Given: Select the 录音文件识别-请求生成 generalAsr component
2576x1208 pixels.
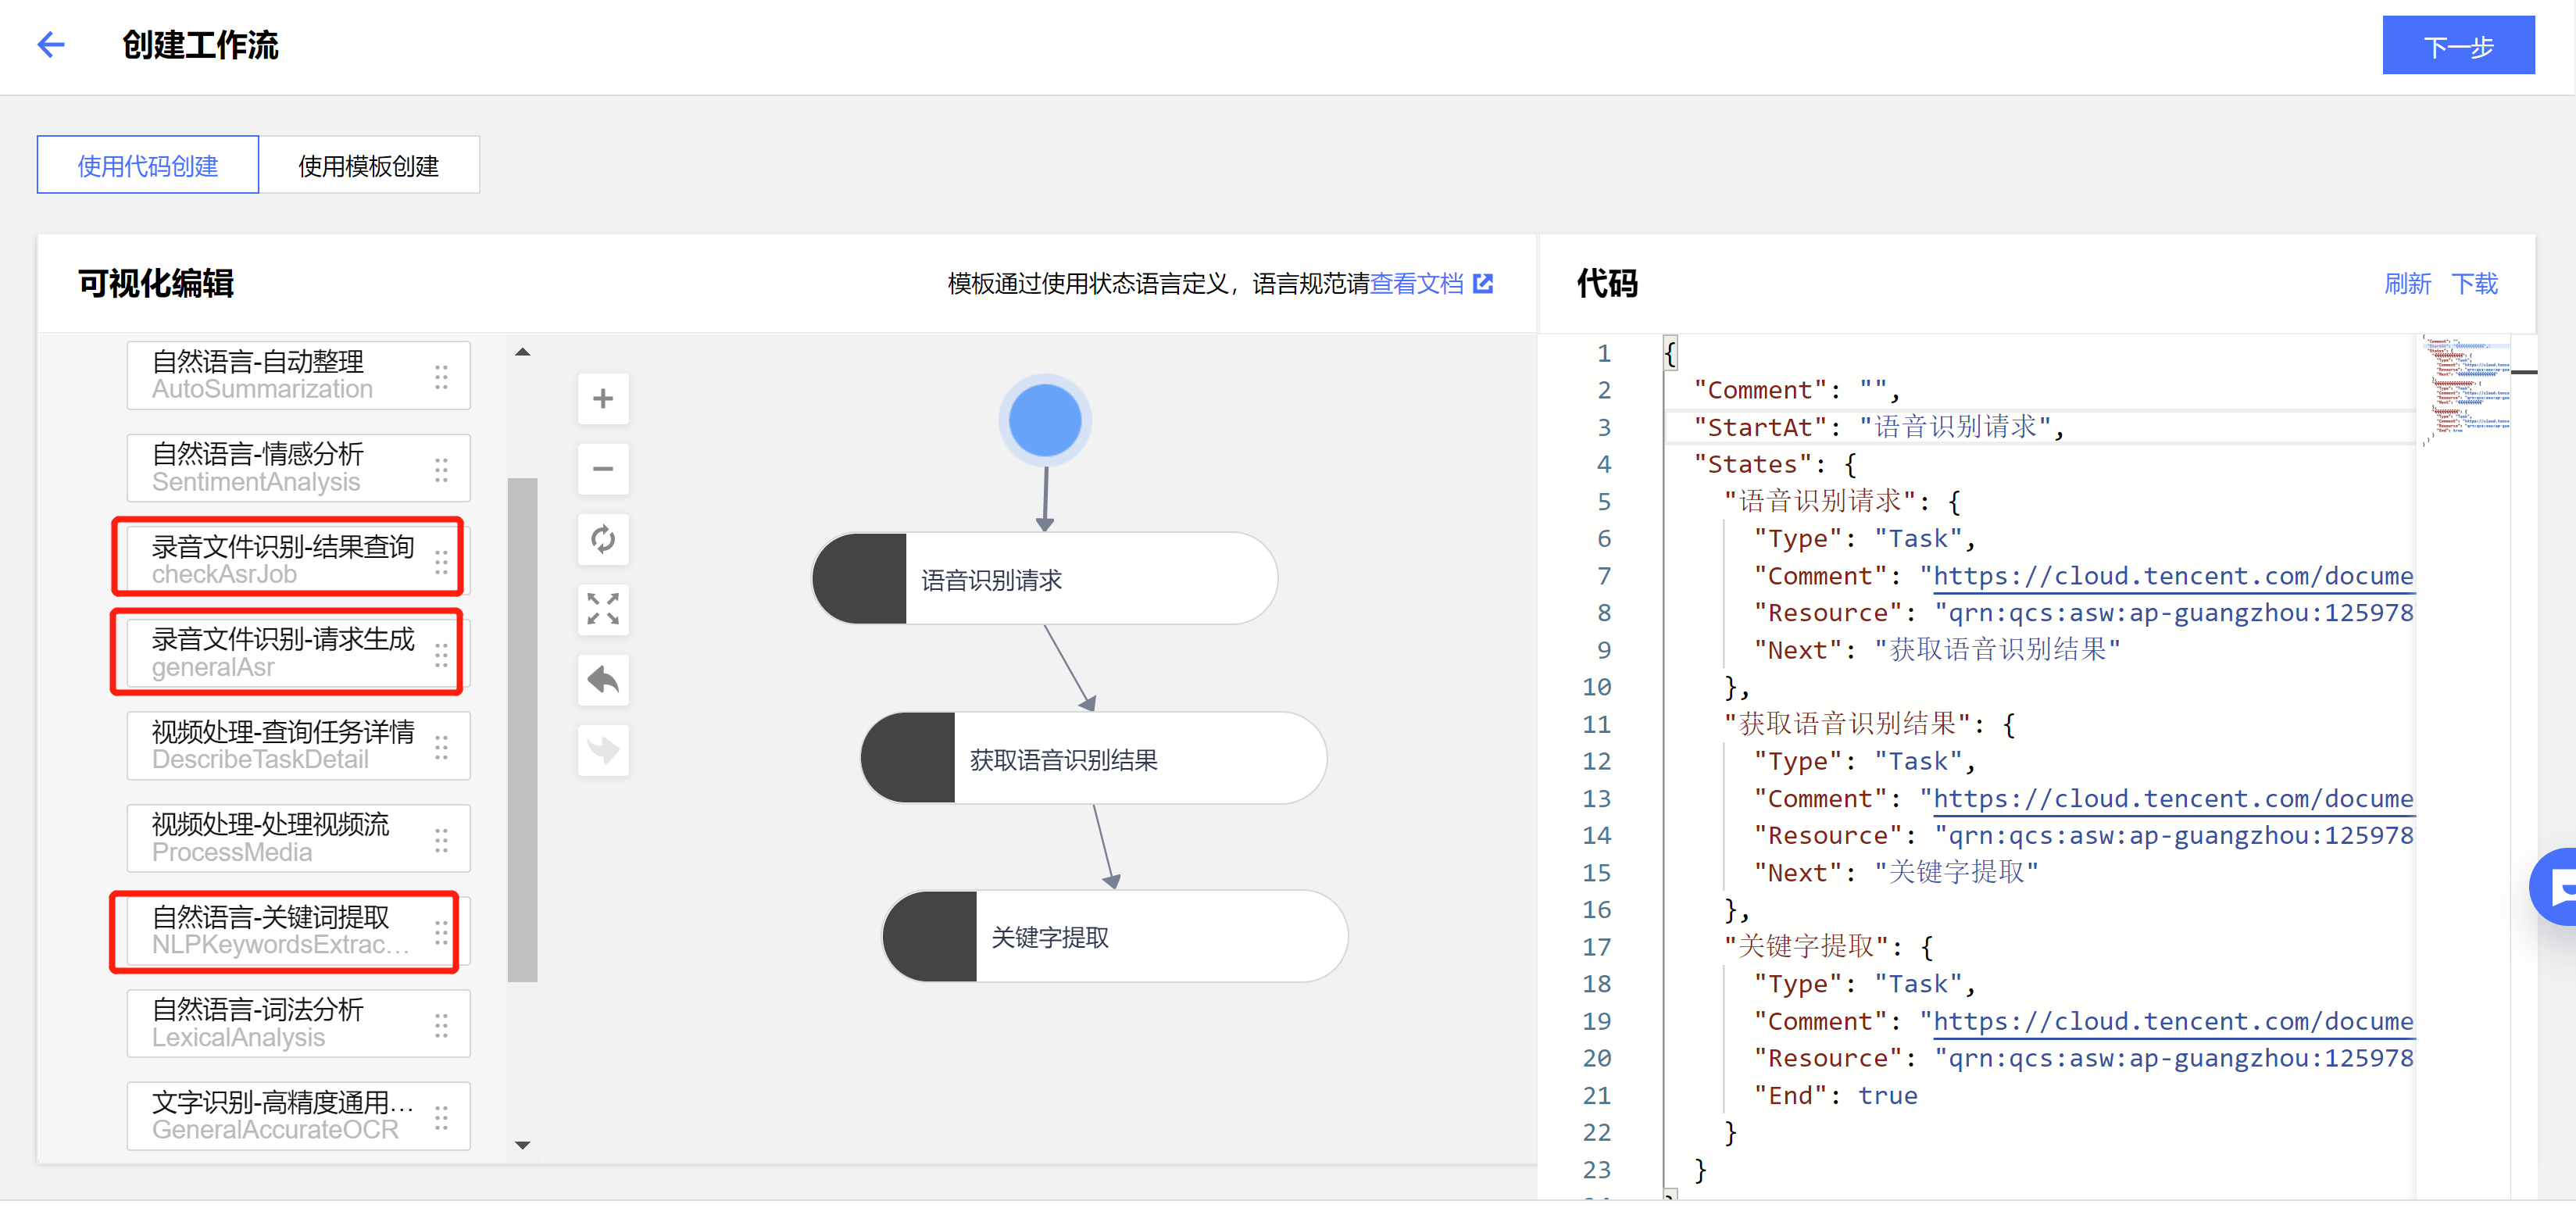Looking at the screenshot, I should click(284, 652).
